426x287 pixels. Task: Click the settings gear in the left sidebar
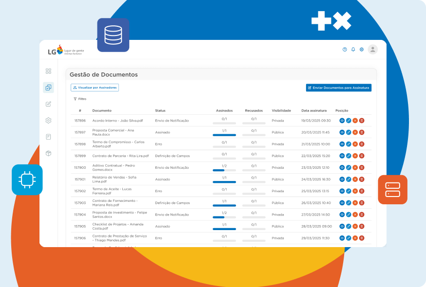pyautogui.click(x=48, y=121)
